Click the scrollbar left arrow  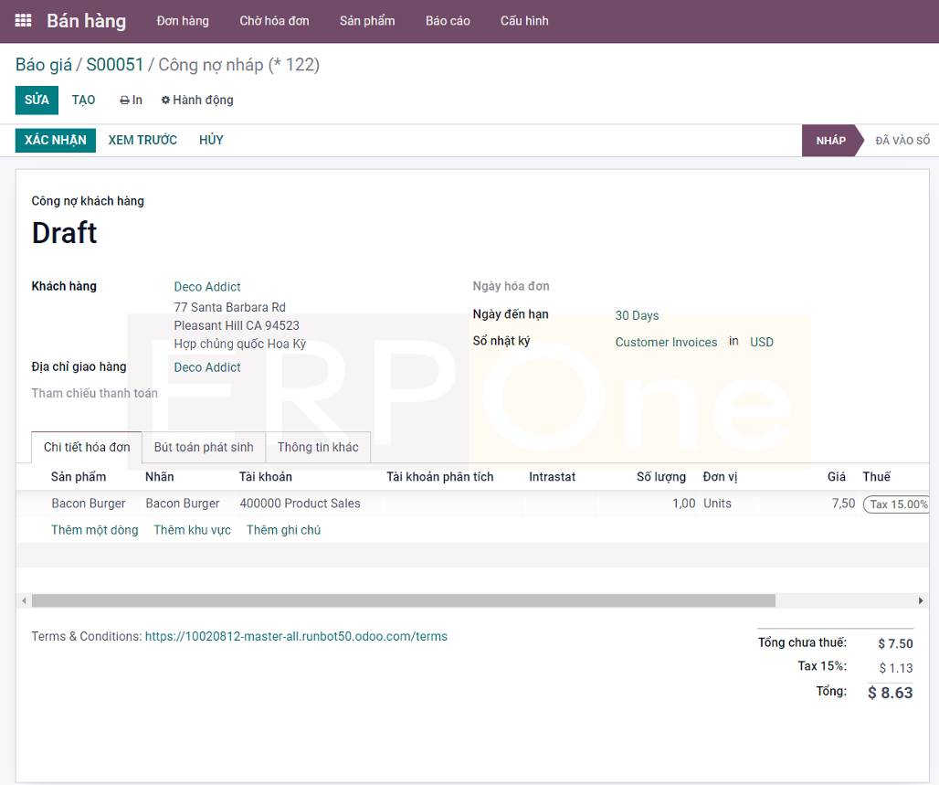coord(24,600)
